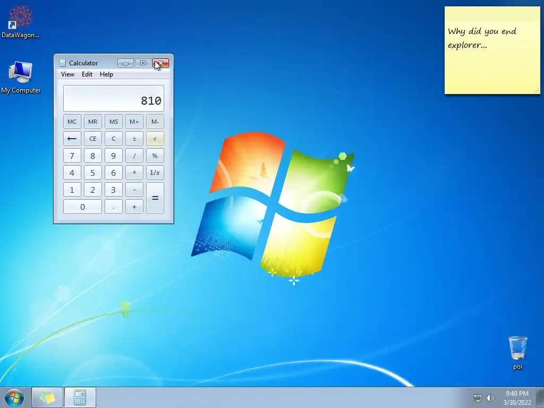544x408 pixels.
Task: Click the CE clear entry button
Action: pyautogui.click(x=92, y=139)
